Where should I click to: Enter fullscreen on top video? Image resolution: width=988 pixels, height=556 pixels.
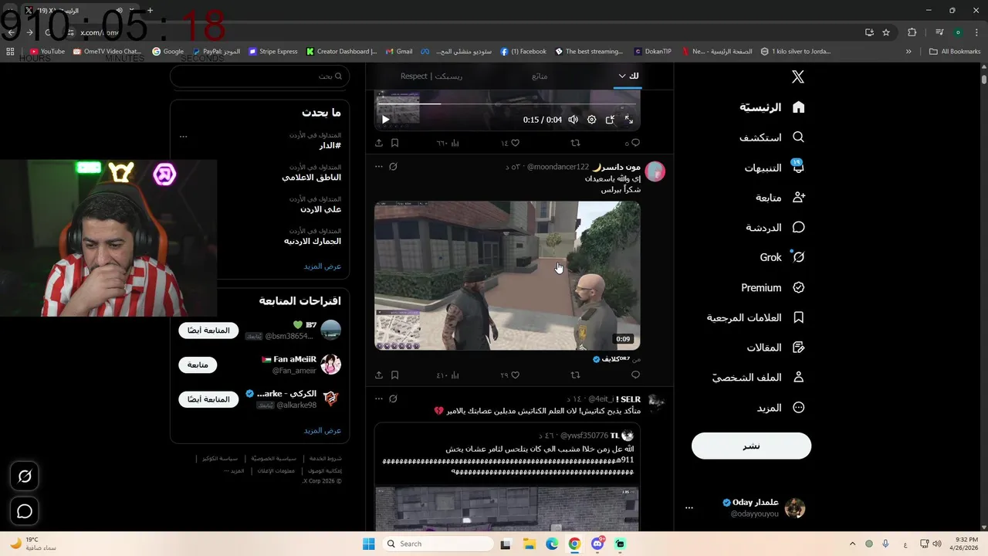[628, 120]
